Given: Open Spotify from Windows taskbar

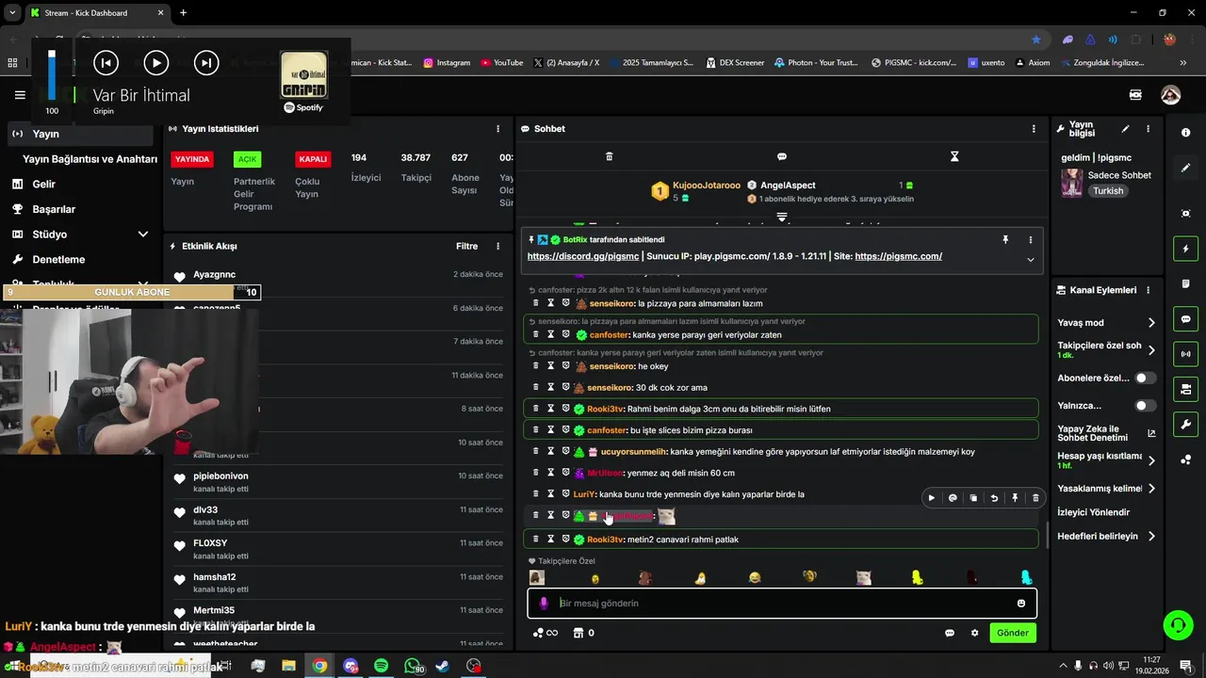Looking at the screenshot, I should tap(381, 666).
